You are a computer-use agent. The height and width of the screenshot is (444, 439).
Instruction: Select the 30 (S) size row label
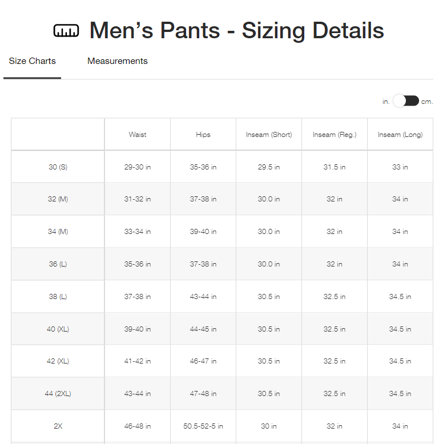click(x=58, y=167)
